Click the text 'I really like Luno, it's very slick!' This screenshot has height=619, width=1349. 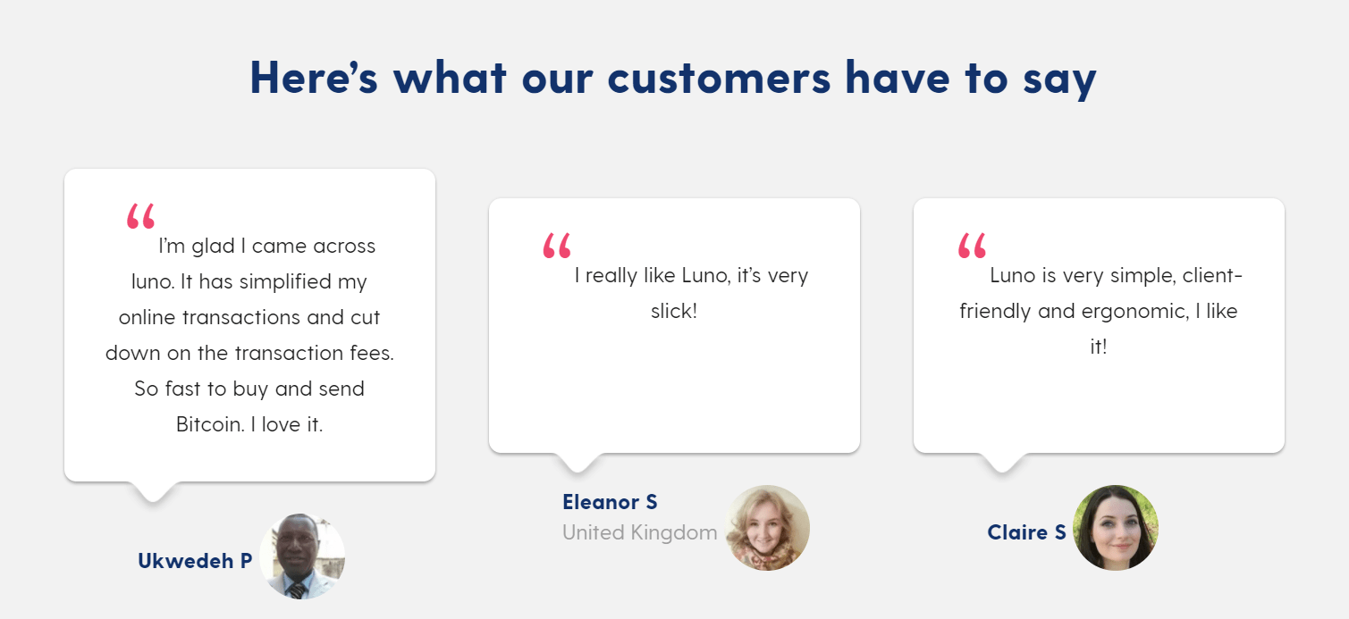pyautogui.click(x=691, y=293)
